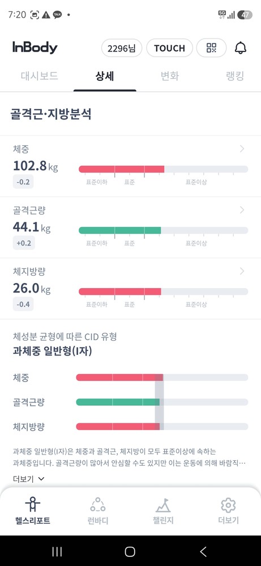Open the 런바디 bottom navigation icon
Screen dimensions: 261x566
[x=97, y=505]
